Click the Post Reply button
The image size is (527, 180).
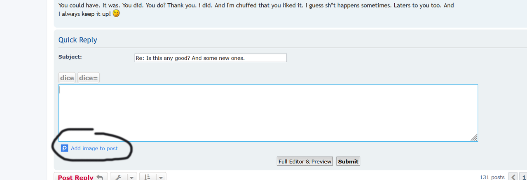coord(81,176)
